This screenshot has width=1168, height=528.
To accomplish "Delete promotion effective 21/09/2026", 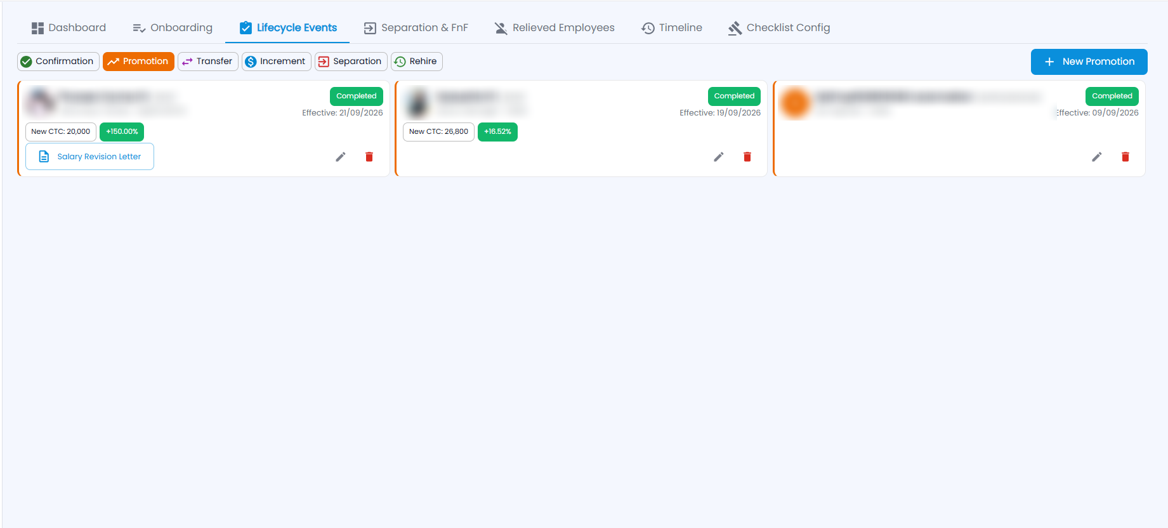I will point(369,157).
